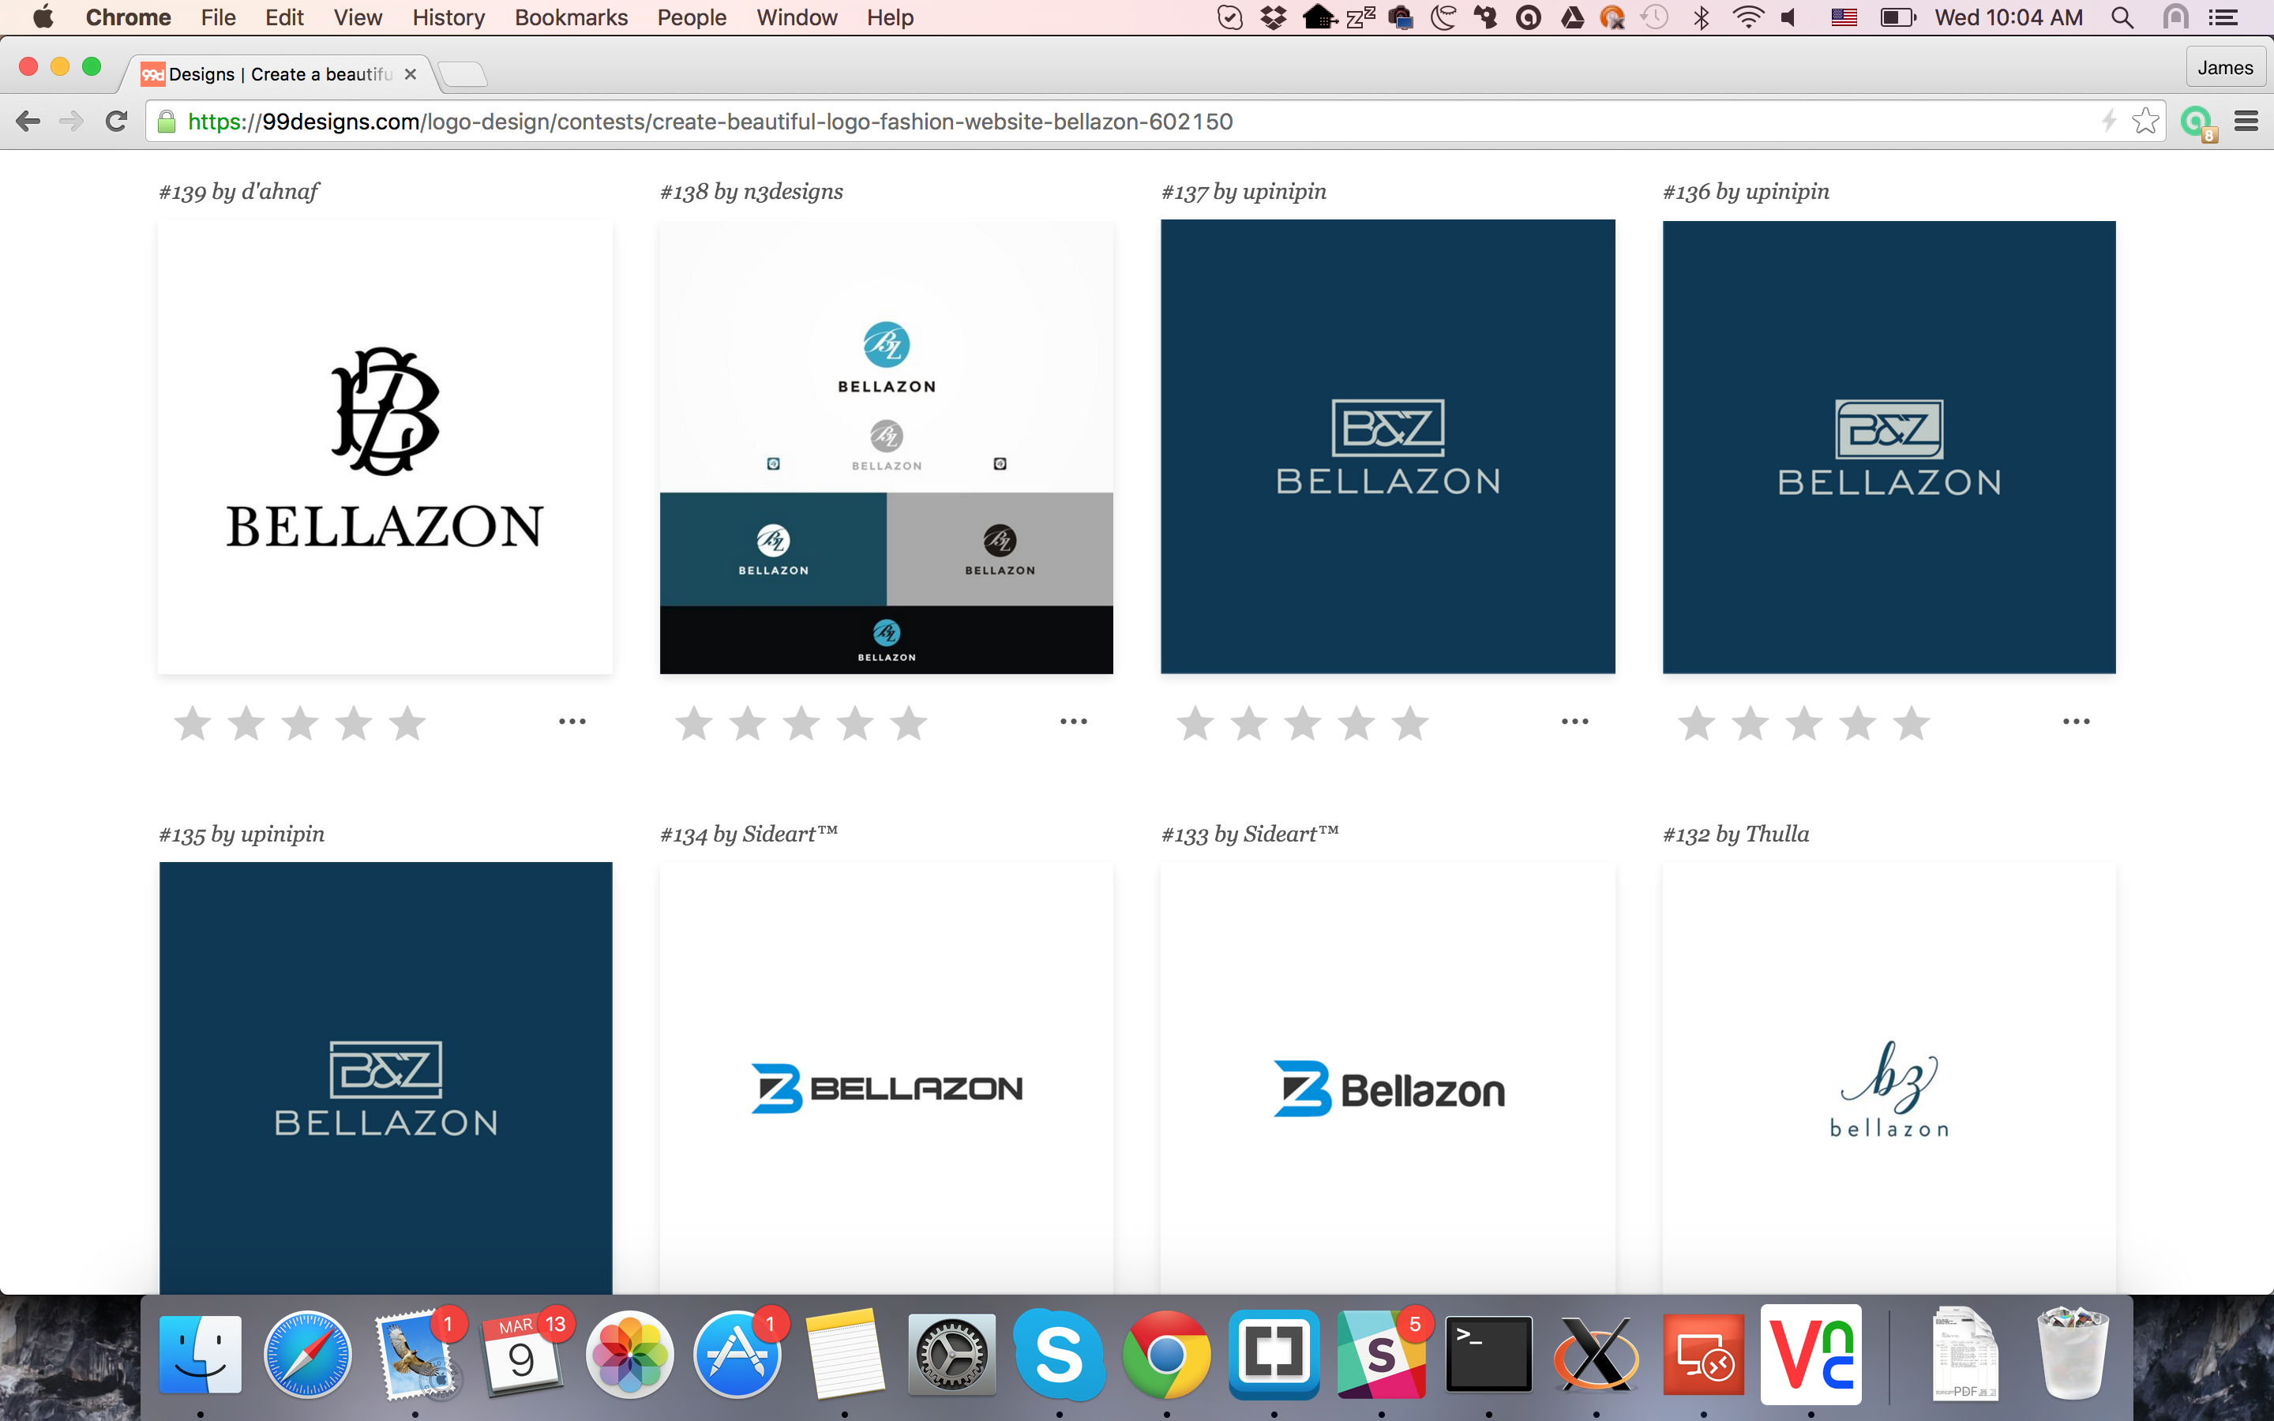Click the Grammarly extension icon
The image size is (2274, 1421).
pos(2196,122)
